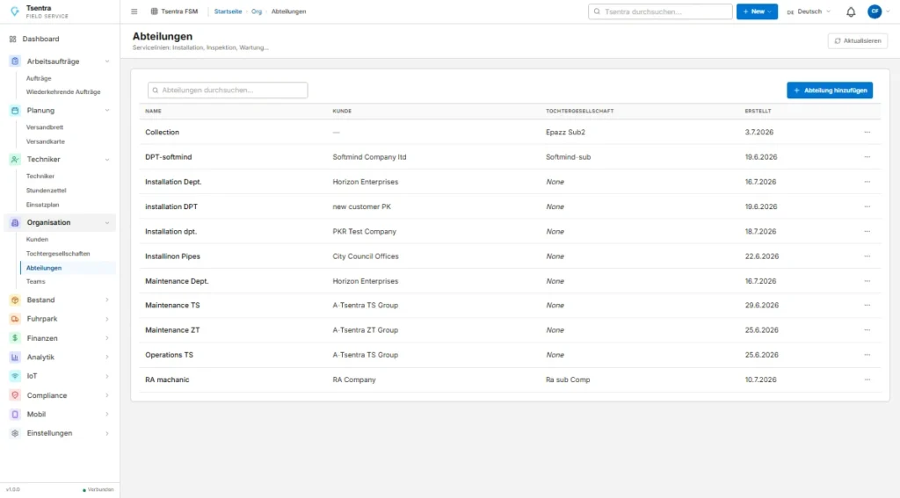Image resolution: width=900 pixels, height=498 pixels.
Task: Collapse the Planung section
Action: click(x=106, y=110)
